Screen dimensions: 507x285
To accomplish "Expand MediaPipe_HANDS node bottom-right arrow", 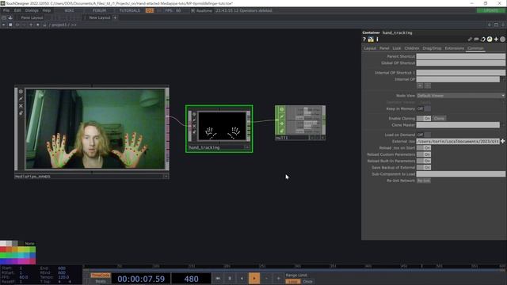I will coord(166,177).
